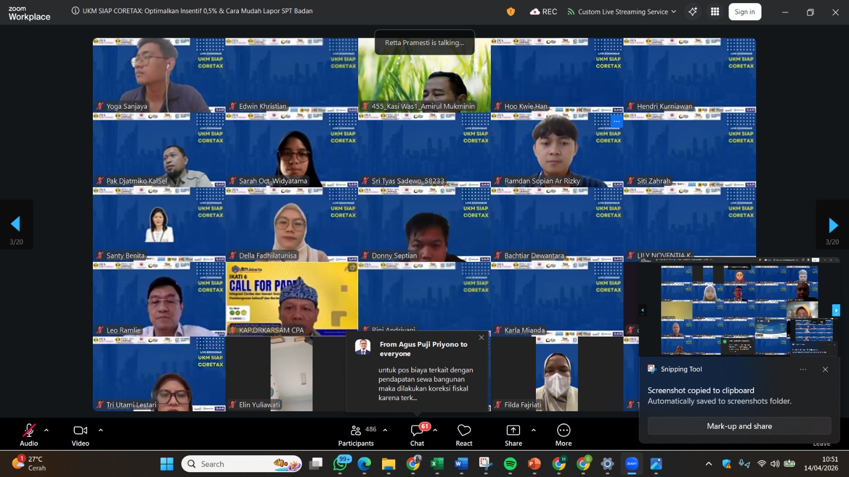Open Task View on the taskbar
The height and width of the screenshot is (477, 849).
coord(316,464)
